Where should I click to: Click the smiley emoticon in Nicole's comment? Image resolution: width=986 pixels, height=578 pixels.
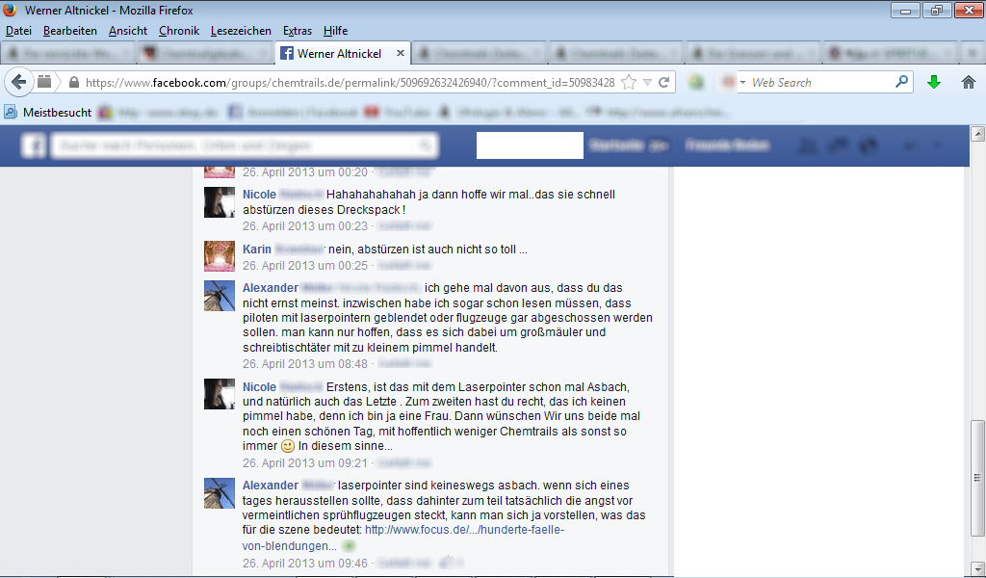pos(287,447)
